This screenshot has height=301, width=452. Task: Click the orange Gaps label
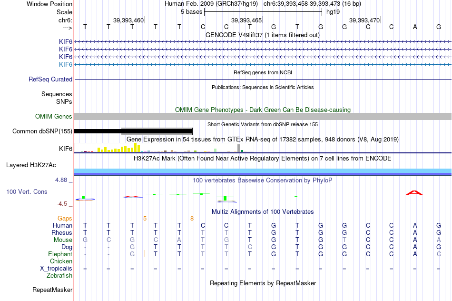point(65,219)
